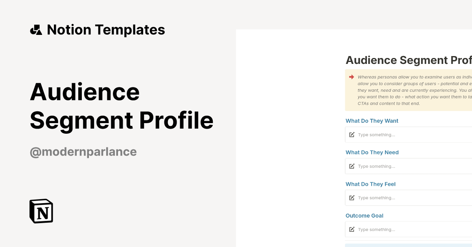The image size is (472, 247).
Task: Click the edit icon under What Do They Feel
Action: (352, 198)
